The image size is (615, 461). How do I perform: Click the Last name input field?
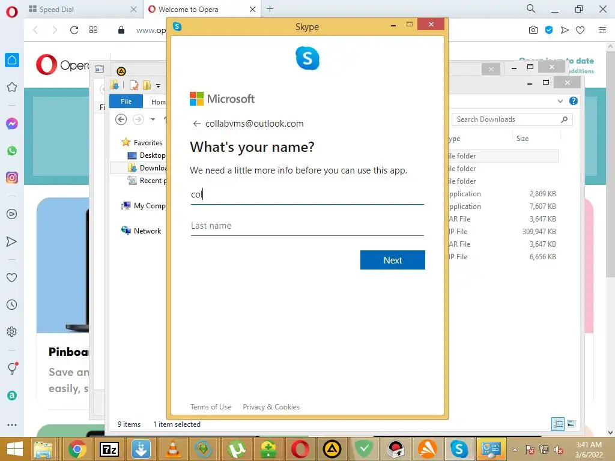click(307, 226)
